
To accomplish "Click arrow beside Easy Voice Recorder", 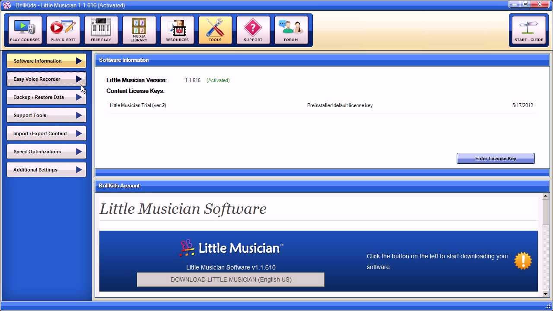I will click(x=79, y=79).
